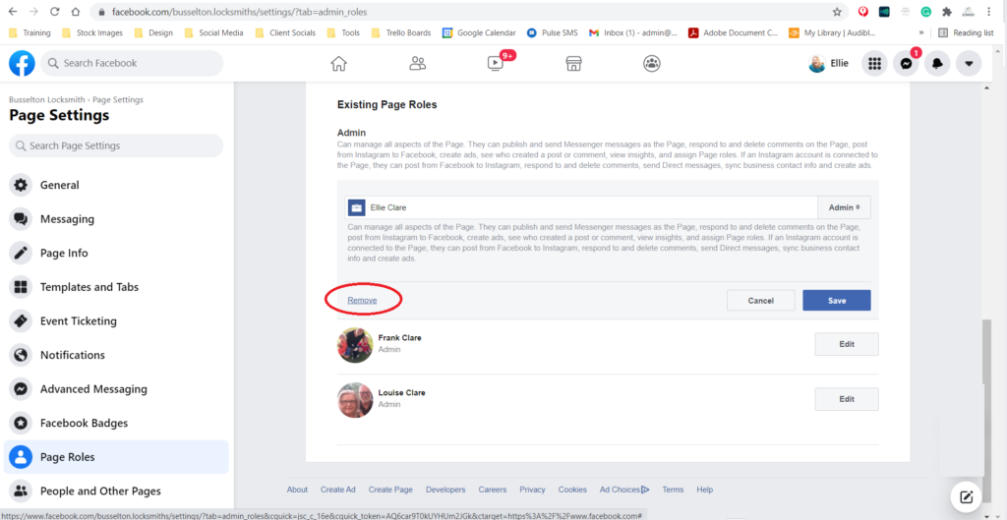Click the Search Facebook field
Viewport: 1007px width, 520px height.
click(132, 63)
